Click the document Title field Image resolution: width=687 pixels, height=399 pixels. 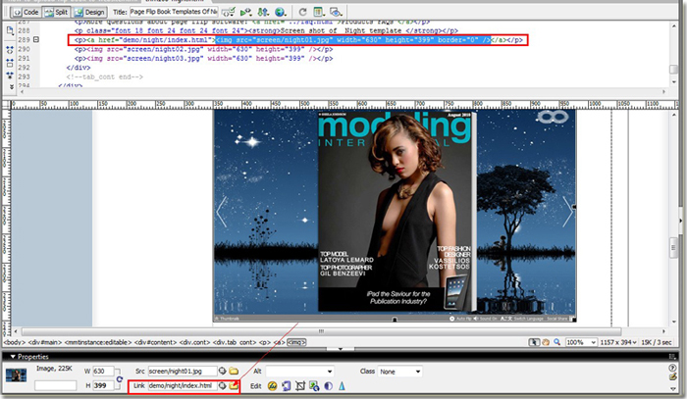click(x=174, y=12)
